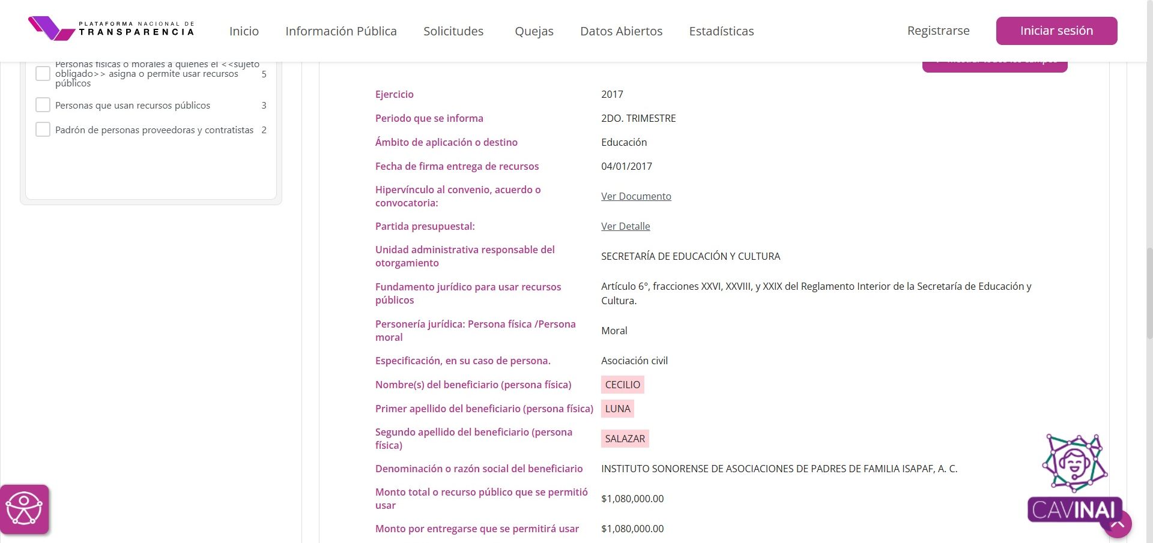Open the accessibility widget icon
The width and height of the screenshot is (1153, 543).
coord(24,509)
